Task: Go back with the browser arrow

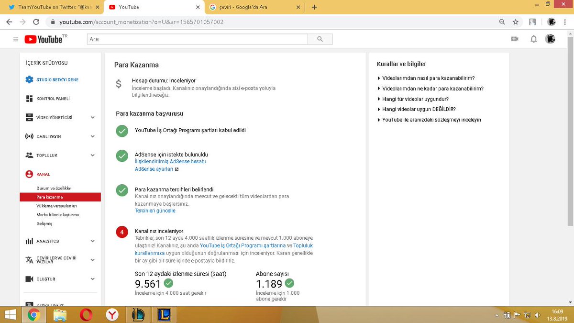Action: pyautogui.click(x=10, y=22)
